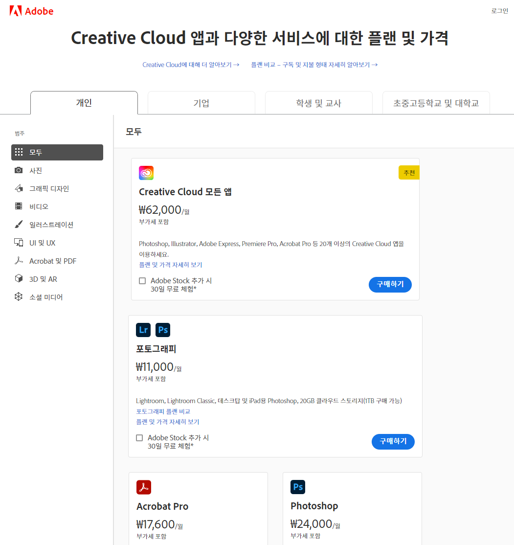Viewport: 514px width, 545px height.
Task: Check Adobe Stock box in Creative Cloud 모든 앱 card
Action: 142,281
